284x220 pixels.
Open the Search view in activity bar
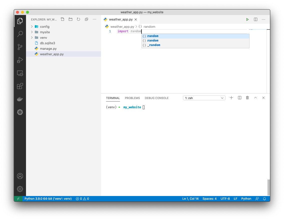coord(20,34)
